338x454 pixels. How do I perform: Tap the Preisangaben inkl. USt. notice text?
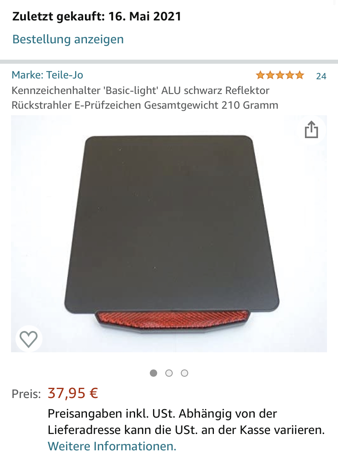point(186,422)
